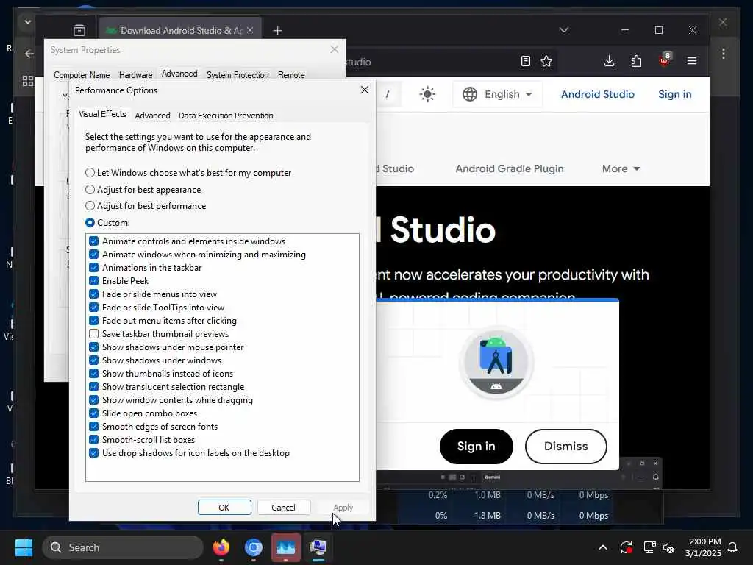Screen dimensions: 753x565
Task: Open the browser extensions puzzle icon
Action: 636,61
